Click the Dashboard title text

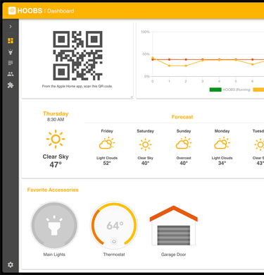(x=61, y=11)
